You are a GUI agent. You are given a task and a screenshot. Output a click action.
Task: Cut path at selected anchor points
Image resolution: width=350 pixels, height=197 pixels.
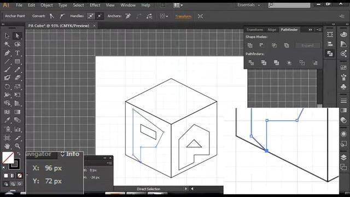point(149,16)
